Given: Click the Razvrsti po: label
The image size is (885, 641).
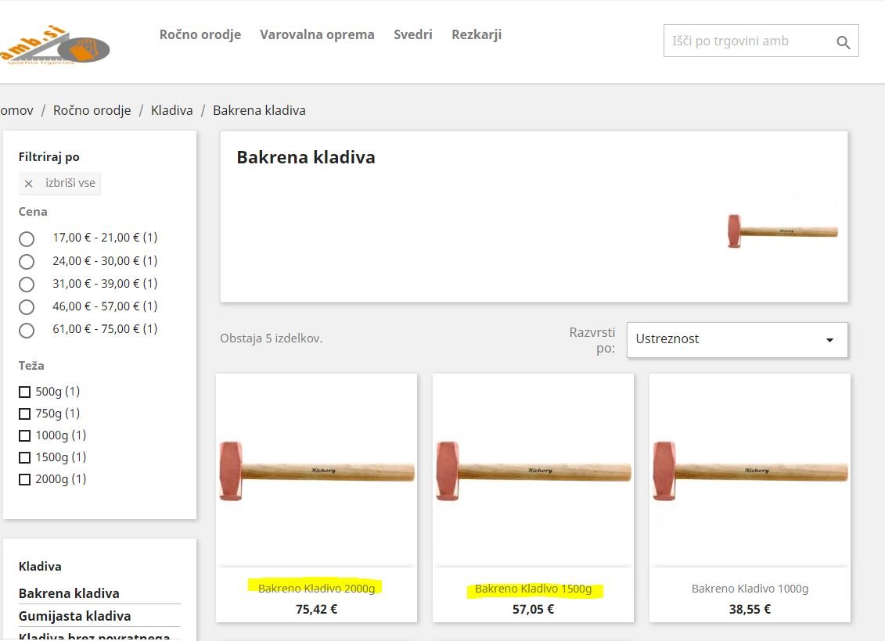Looking at the screenshot, I should click(x=592, y=340).
